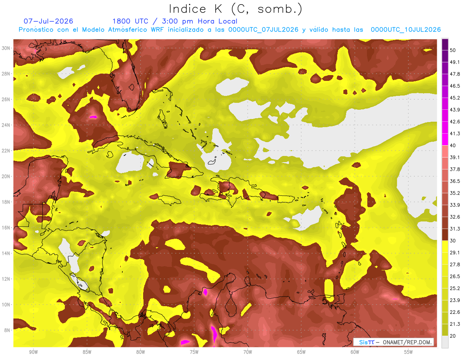Click the latitude axis label "18N"
The height and width of the screenshot is (357, 463).
coord(6,202)
